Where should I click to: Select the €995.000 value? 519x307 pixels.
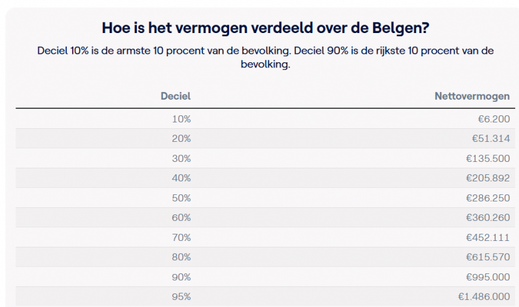click(488, 277)
